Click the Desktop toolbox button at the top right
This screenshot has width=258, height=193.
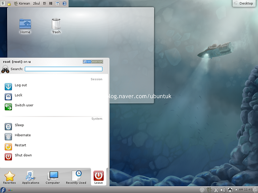pos(244,3)
